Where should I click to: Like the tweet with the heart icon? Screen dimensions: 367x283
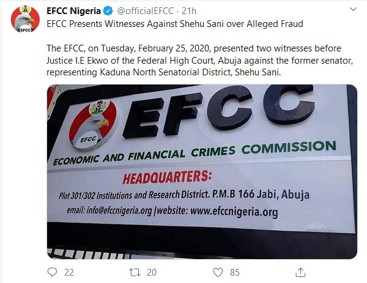coord(217,271)
